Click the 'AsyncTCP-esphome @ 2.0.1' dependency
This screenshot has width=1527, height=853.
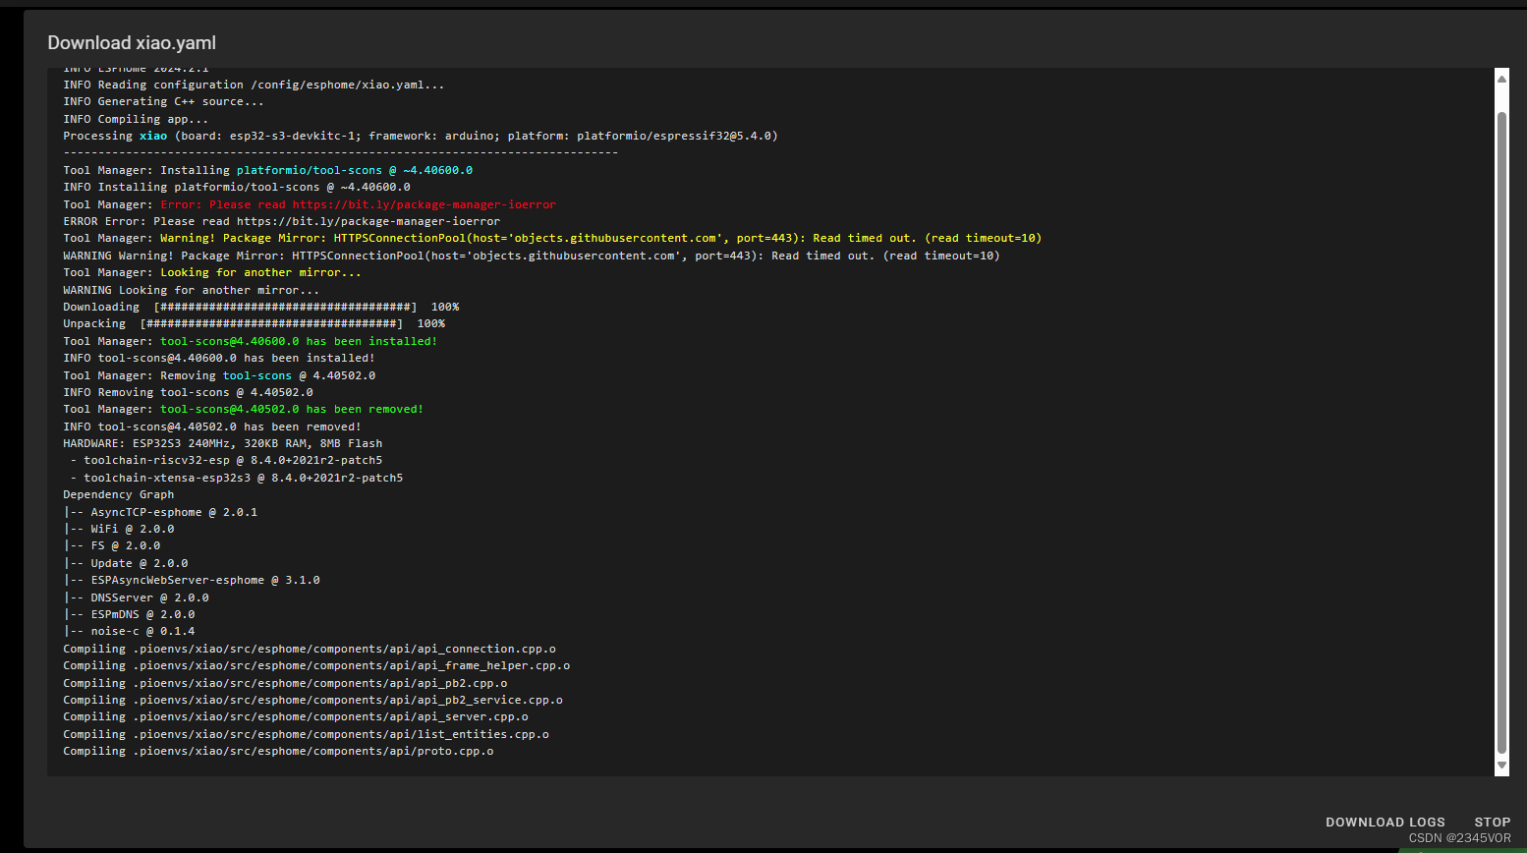pyautogui.click(x=160, y=513)
